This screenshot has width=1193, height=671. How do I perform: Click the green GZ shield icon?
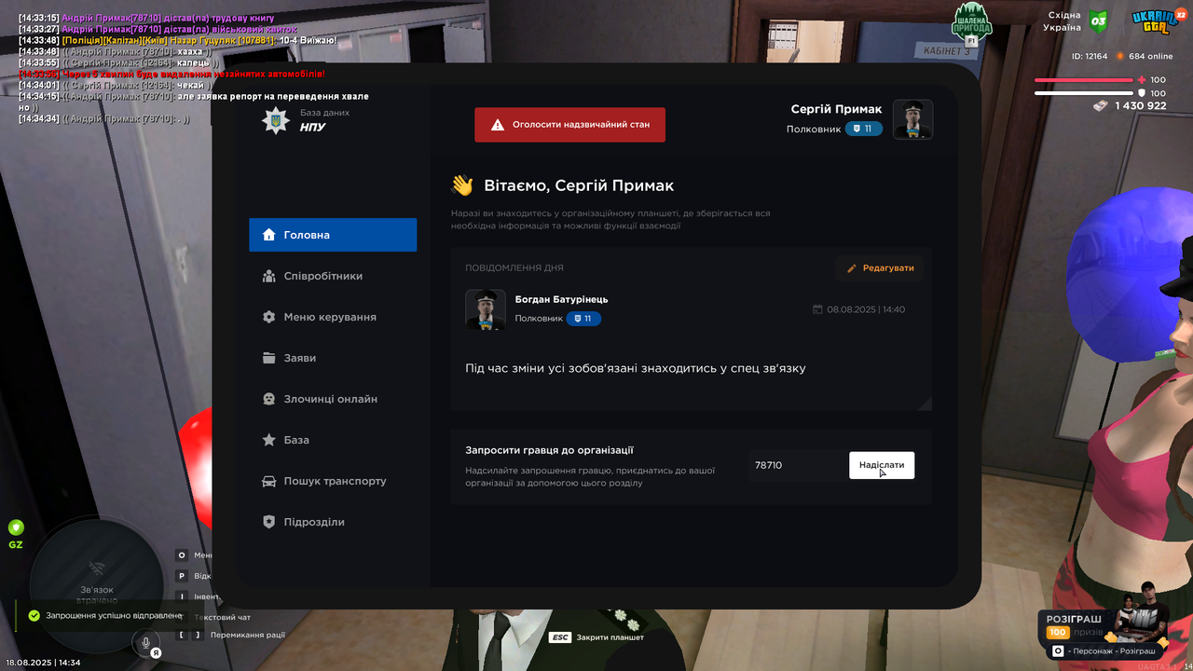coord(16,527)
